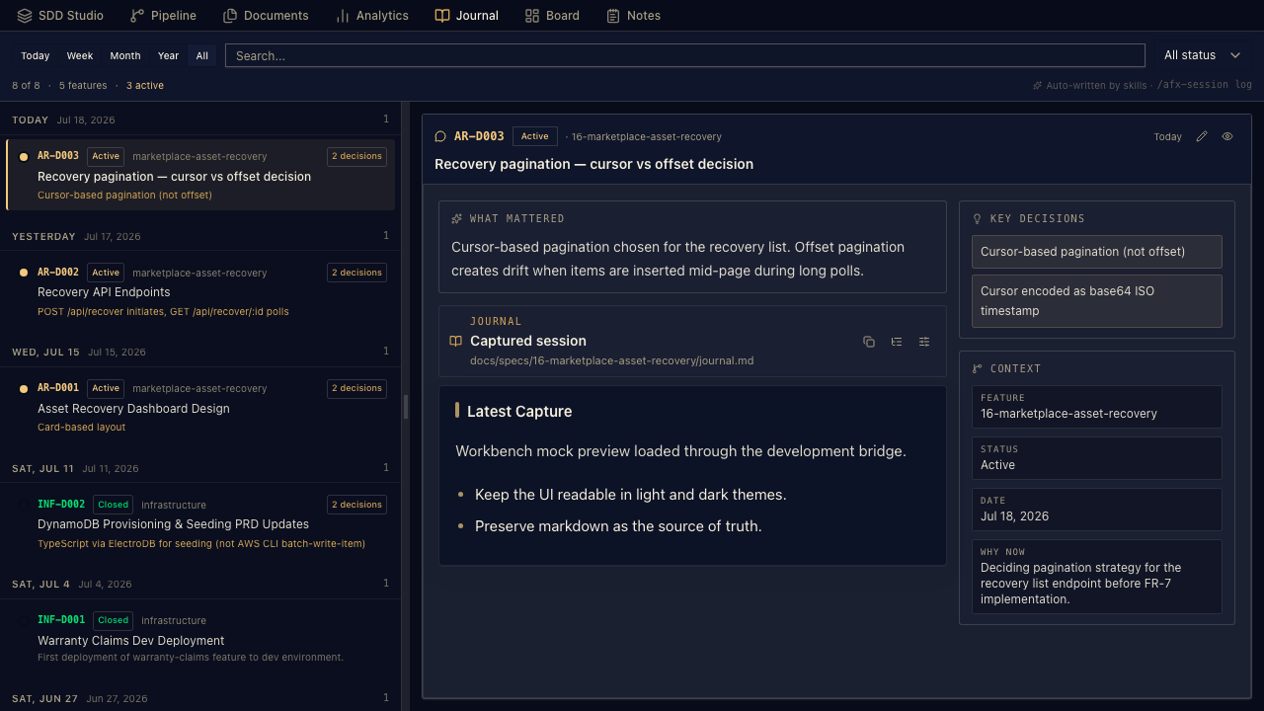The height and width of the screenshot is (711, 1264).
Task: Collapse the YESTERDAY Jul 17 group header
Action: (200, 236)
